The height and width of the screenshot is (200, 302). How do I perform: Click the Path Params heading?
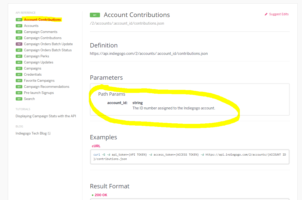[112, 94]
